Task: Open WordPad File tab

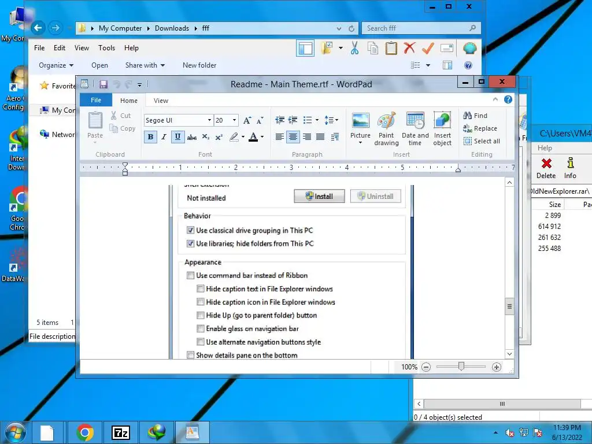Action: click(96, 100)
